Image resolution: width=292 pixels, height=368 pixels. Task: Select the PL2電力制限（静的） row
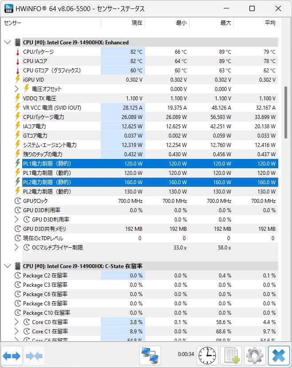pos(150,182)
